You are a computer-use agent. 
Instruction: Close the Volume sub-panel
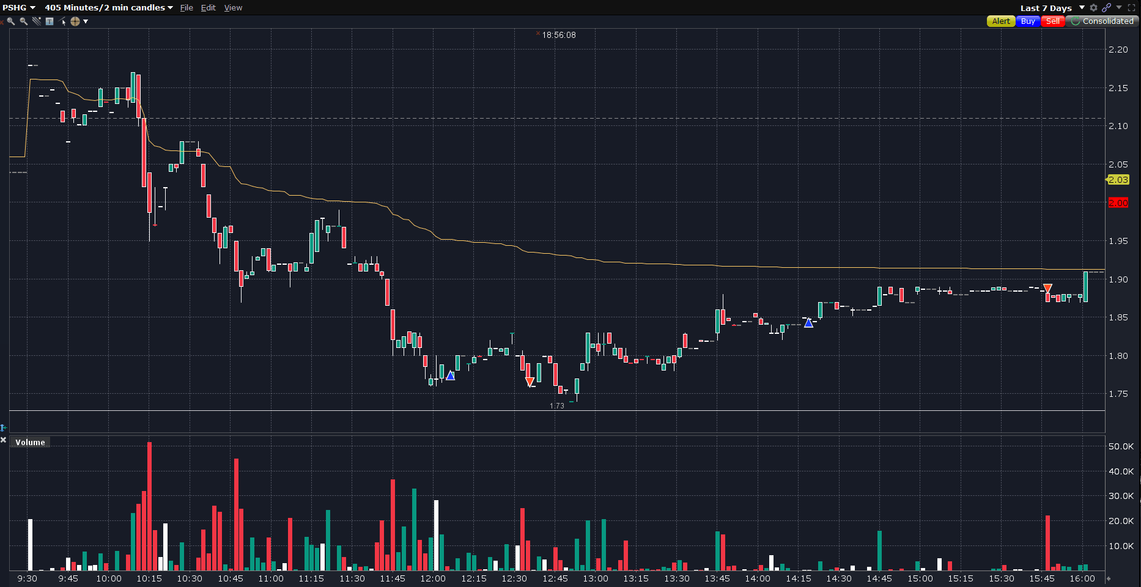[4, 440]
